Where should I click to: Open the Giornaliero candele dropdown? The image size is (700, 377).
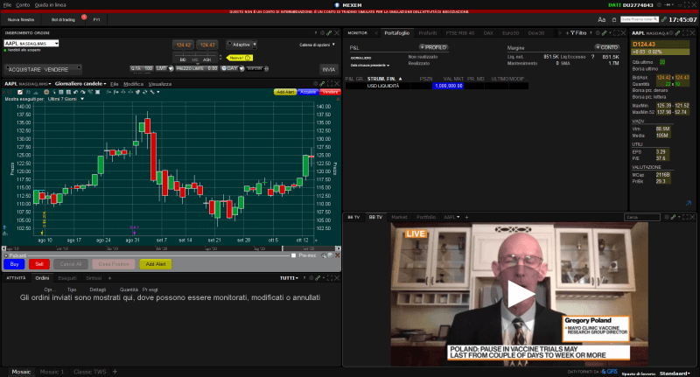coord(80,83)
